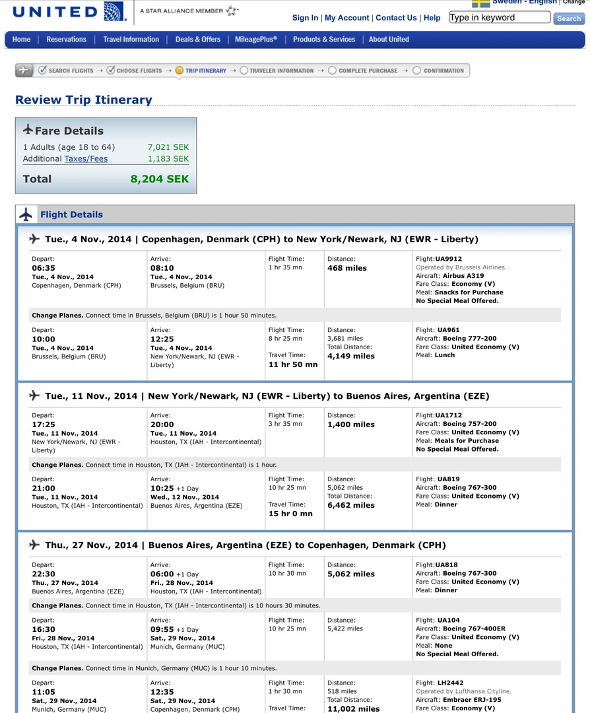Click the Sign In link
Image resolution: width=590 pixels, height=713 pixels.
(x=305, y=18)
